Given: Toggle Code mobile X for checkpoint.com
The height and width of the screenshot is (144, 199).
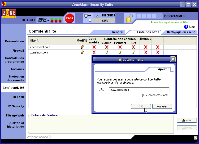Looking at the screenshot, I should [x=94, y=47].
